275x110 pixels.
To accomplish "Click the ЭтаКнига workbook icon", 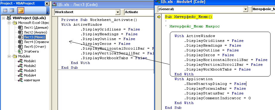I will [21, 51].
